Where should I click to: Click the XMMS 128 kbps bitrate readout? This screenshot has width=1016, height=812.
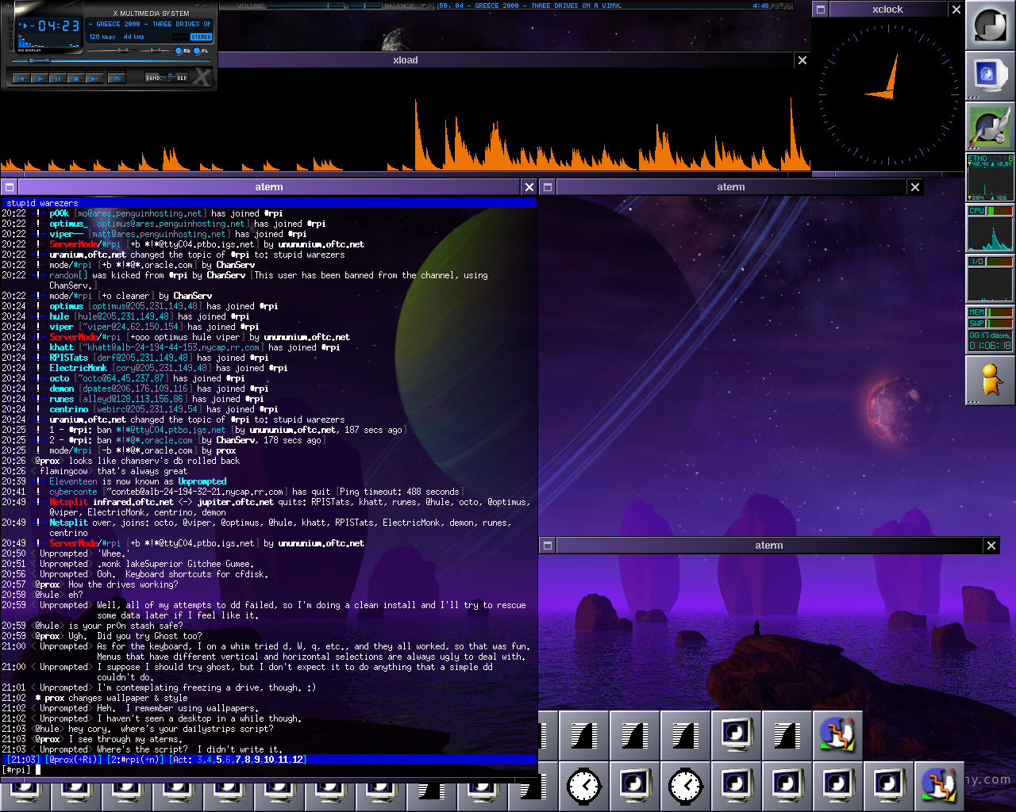102,36
